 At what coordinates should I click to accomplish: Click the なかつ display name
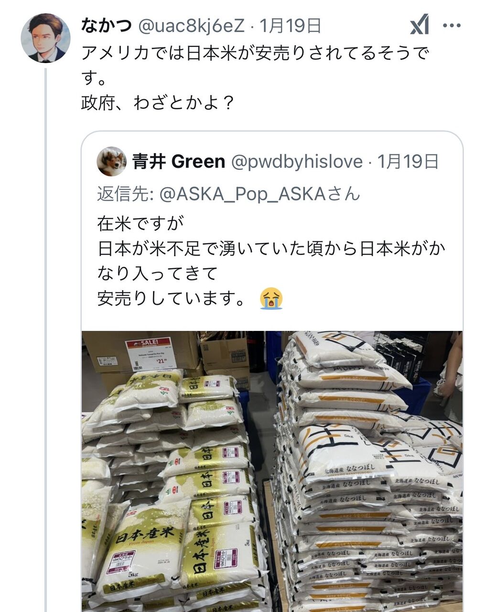click(107, 25)
